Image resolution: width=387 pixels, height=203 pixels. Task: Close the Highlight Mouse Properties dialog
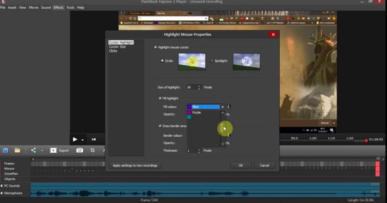coord(273,34)
